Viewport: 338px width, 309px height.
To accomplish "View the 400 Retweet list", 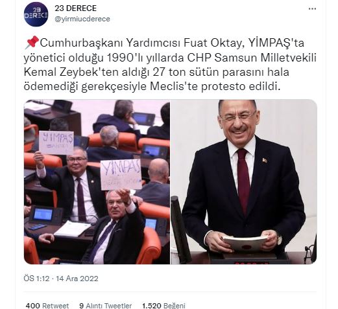I will pyautogui.click(x=47, y=306).
